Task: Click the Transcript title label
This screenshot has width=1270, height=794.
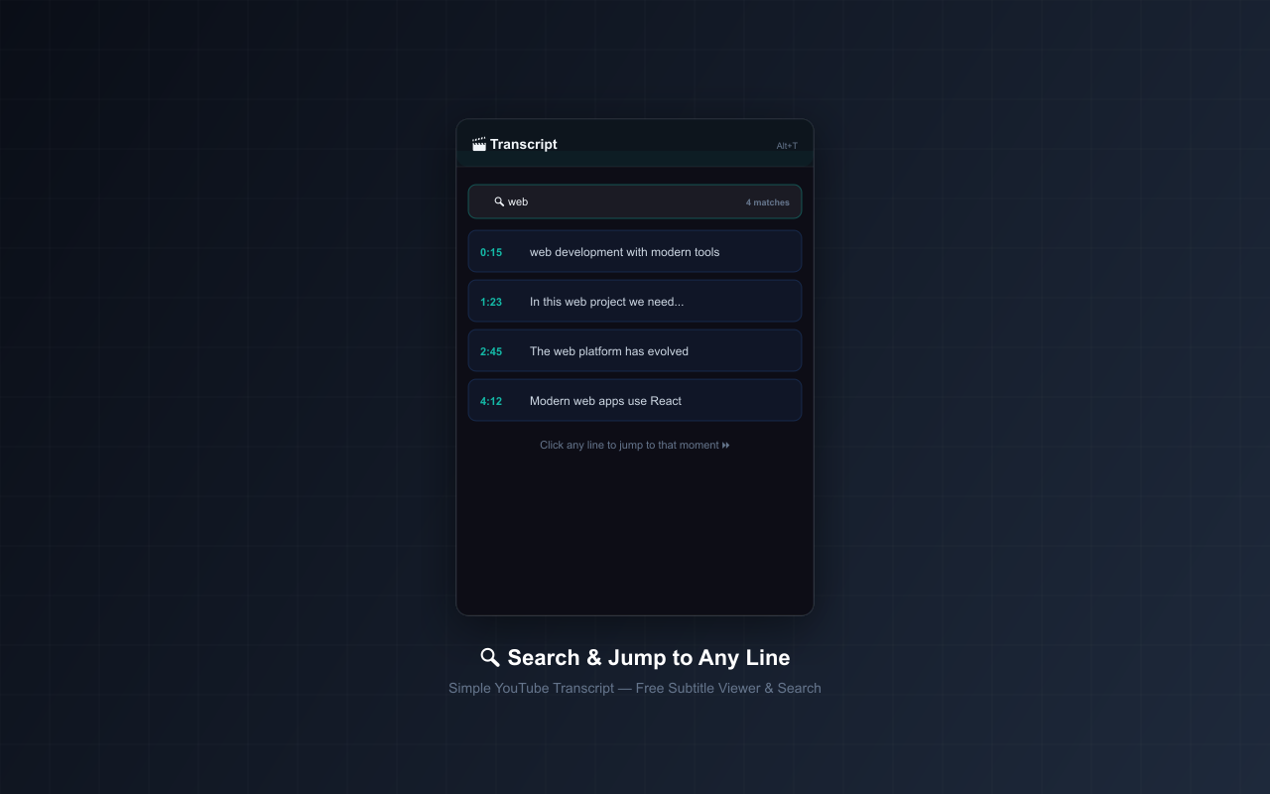Action: [523, 144]
